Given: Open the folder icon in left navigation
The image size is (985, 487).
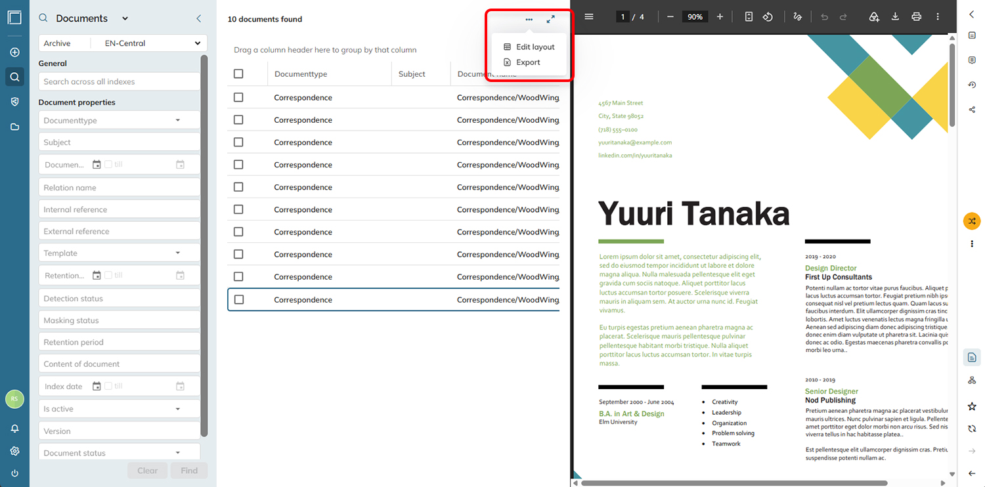Looking at the screenshot, I should tap(14, 127).
